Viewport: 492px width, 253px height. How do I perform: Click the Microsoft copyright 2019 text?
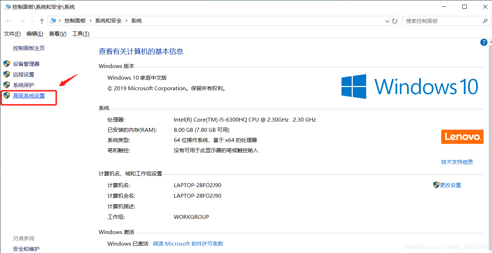coord(166,88)
